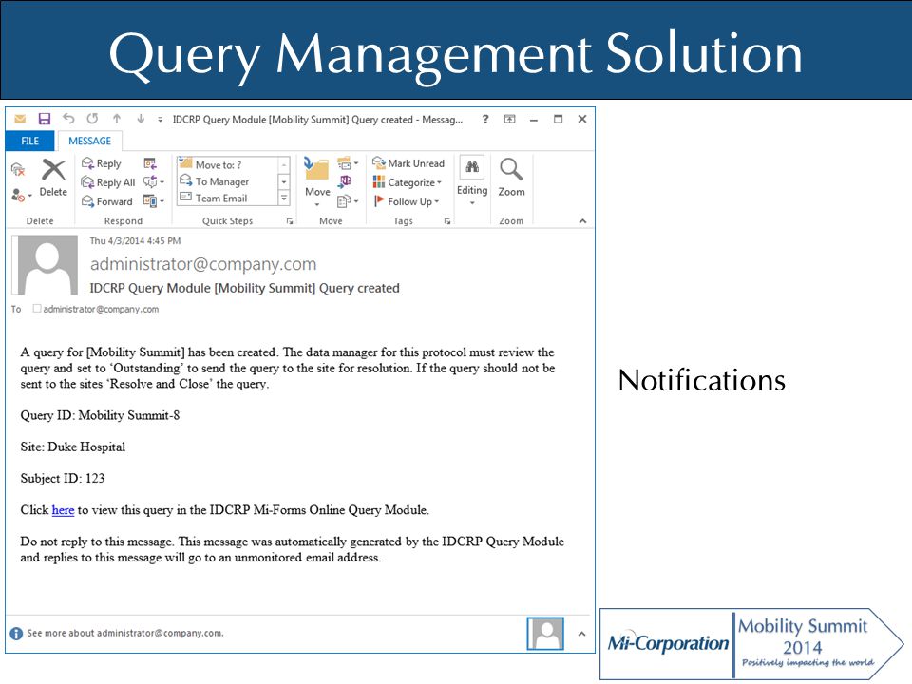Choose the 'To Manager' quick step
The image size is (912, 684).
[227, 181]
